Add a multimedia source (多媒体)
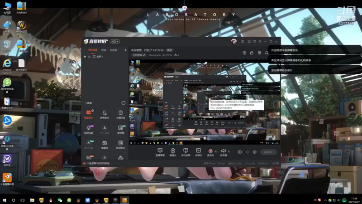The height and width of the screenshot is (204, 362). pos(198,152)
